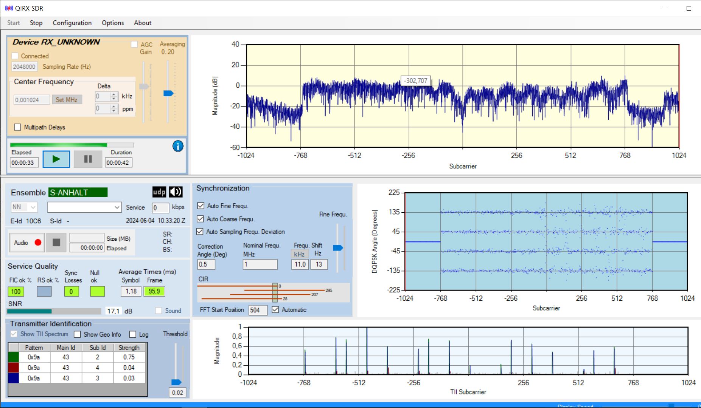Open the Options menu

pyautogui.click(x=113, y=23)
